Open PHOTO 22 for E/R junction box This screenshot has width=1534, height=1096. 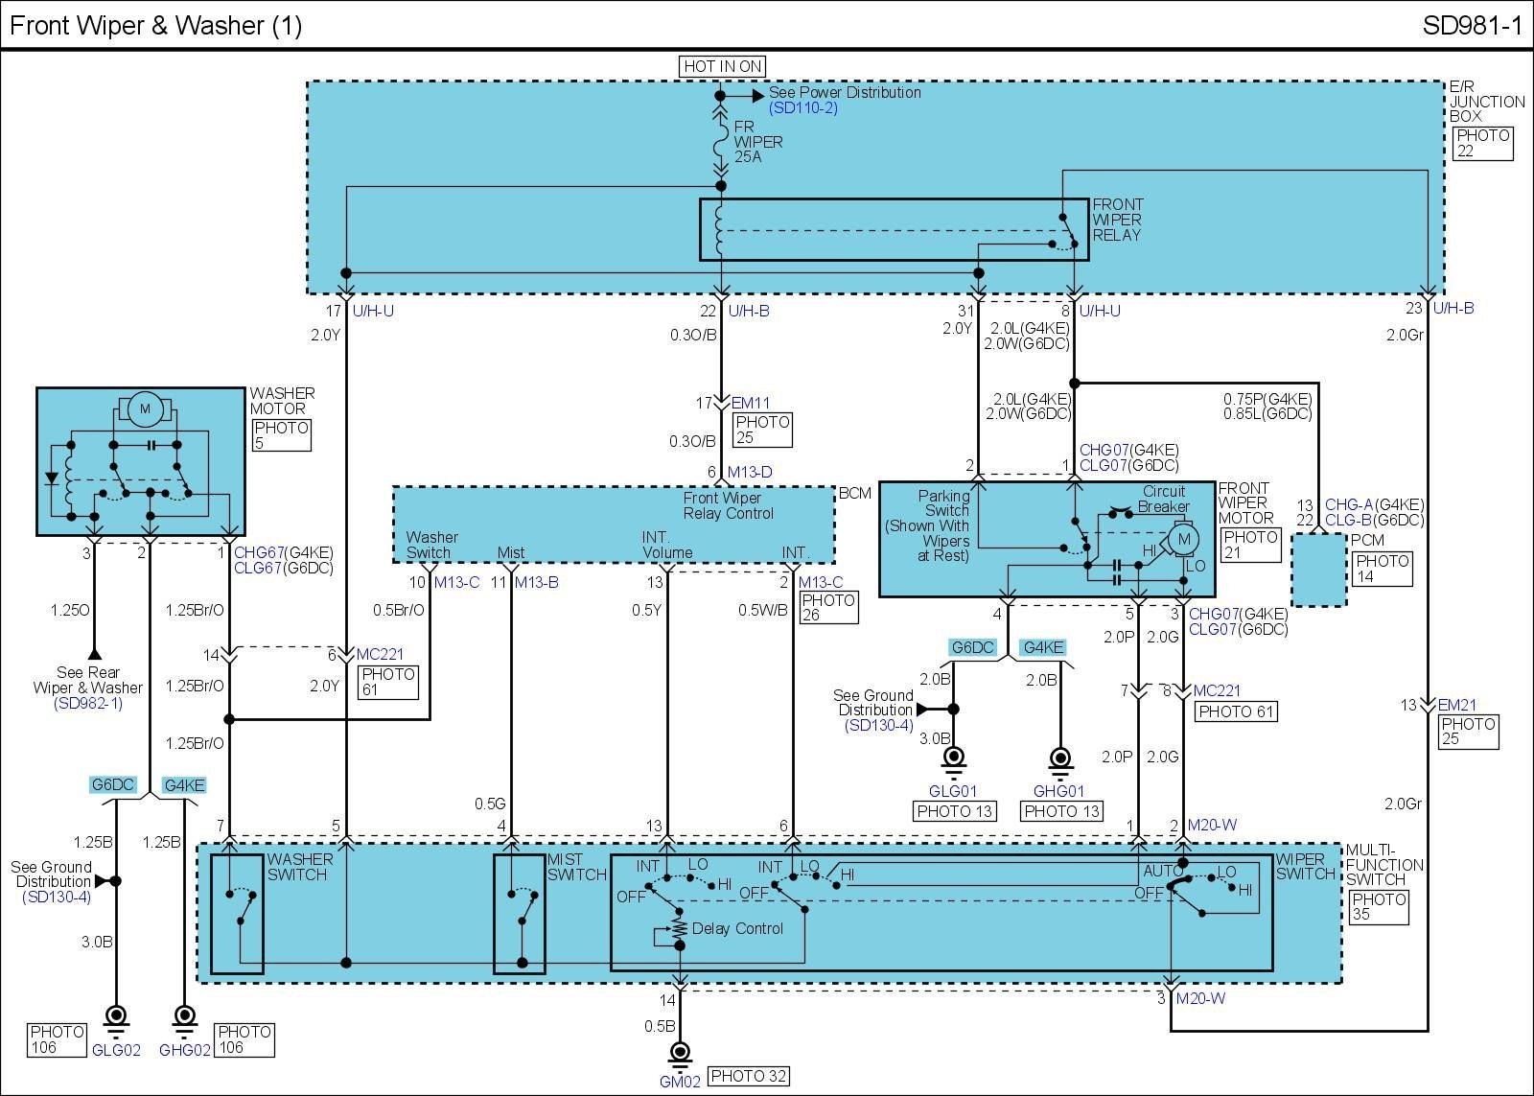tap(1482, 143)
